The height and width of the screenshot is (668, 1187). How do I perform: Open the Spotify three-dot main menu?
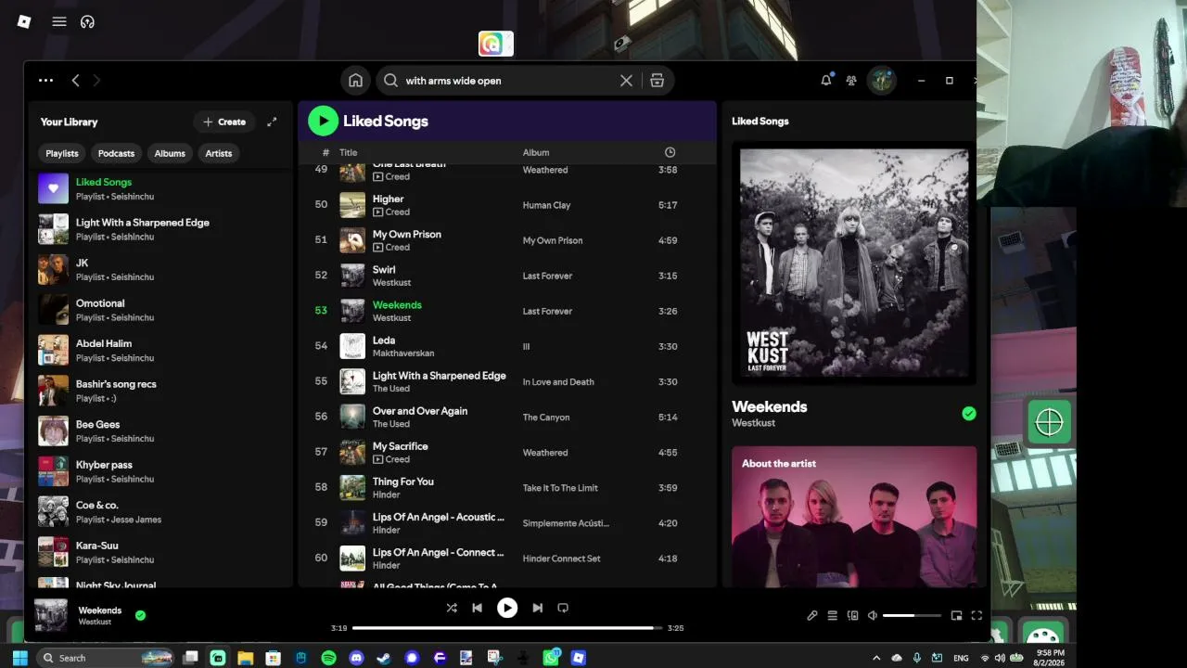tap(45, 81)
